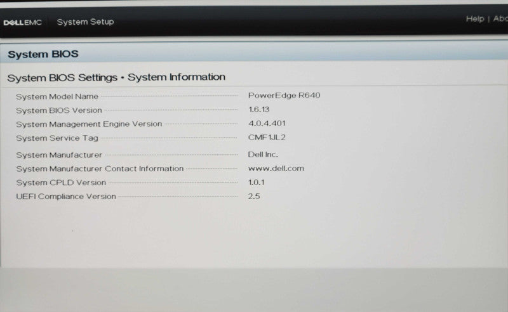Click the www.dell.com value
Screen dimensions: 508x312
276,168
